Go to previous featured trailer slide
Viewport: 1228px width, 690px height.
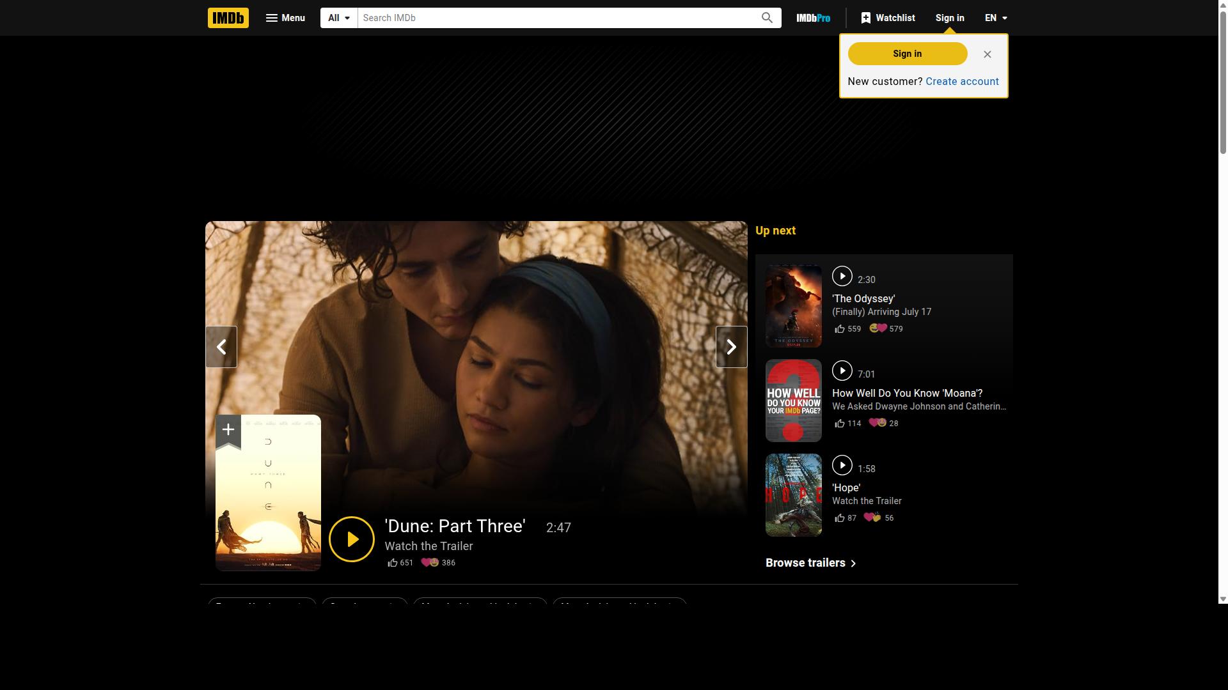click(x=221, y=347)
